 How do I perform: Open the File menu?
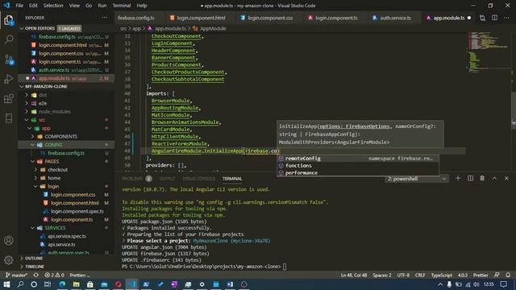(x=19, y=6)
